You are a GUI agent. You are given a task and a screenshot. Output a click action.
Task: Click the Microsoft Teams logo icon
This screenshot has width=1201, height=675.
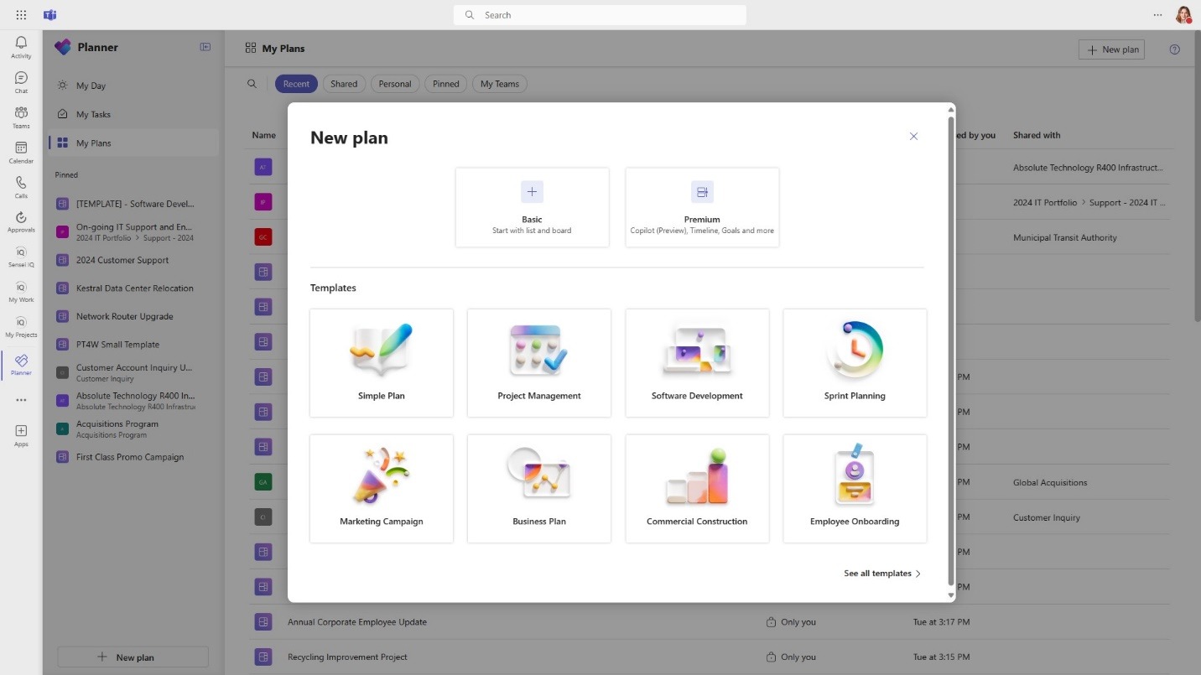(50, 15)
